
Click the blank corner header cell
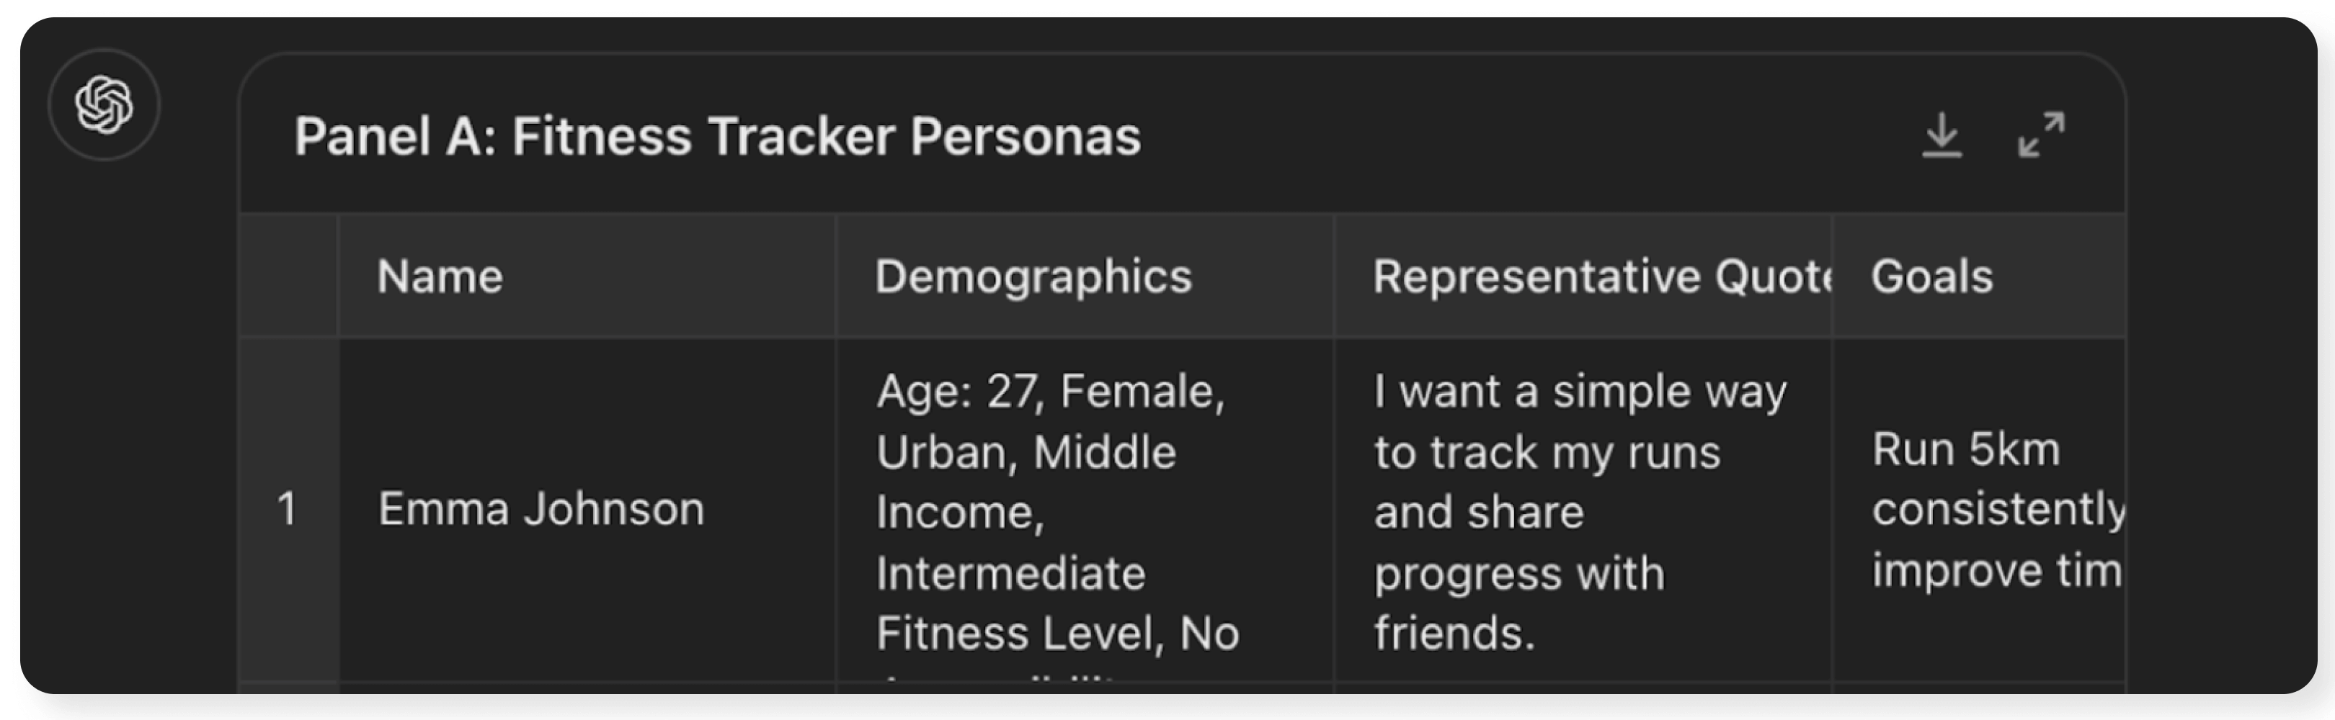pos(288,276)
